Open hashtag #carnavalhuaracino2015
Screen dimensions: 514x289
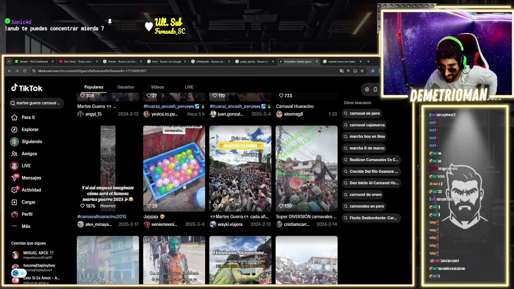(x=102, y=217)
